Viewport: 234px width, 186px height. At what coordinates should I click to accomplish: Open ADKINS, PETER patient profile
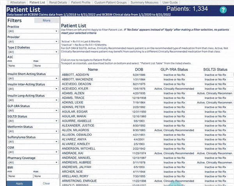click(x=147, y=107)
